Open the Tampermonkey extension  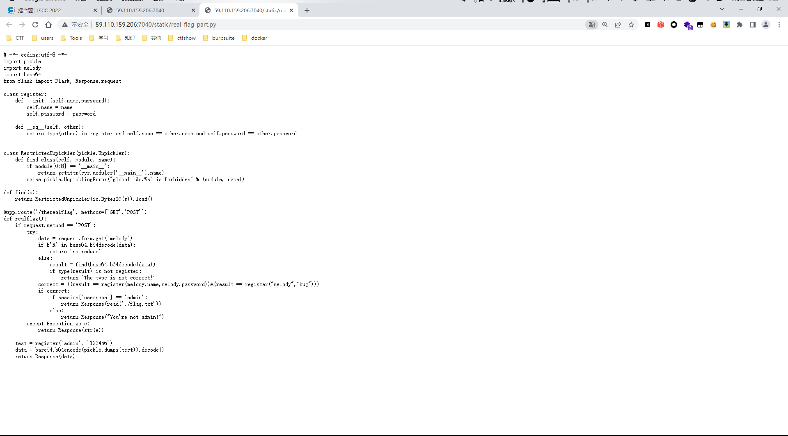(700, 25)
